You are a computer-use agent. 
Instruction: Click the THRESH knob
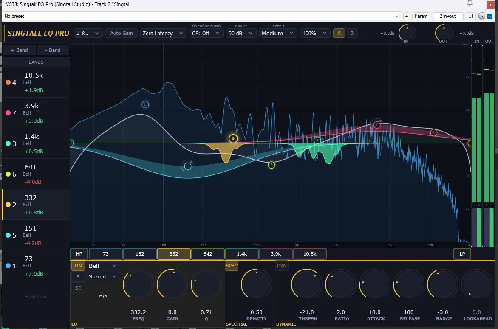306,284
